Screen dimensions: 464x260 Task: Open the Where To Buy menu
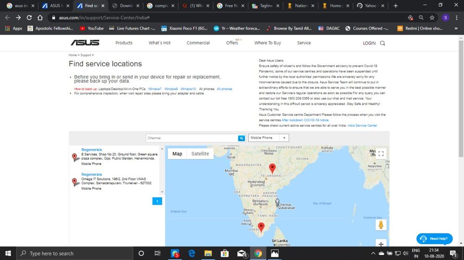(x=268, y=43)
